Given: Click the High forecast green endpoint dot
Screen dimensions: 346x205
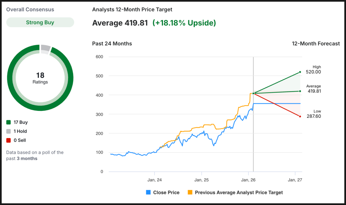Looking at the screenshot, I should [300, 72].
